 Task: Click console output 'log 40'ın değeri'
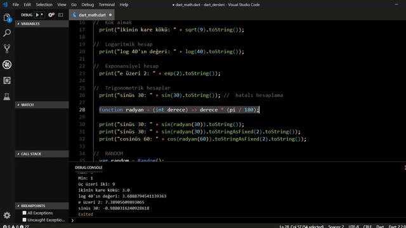122,196
